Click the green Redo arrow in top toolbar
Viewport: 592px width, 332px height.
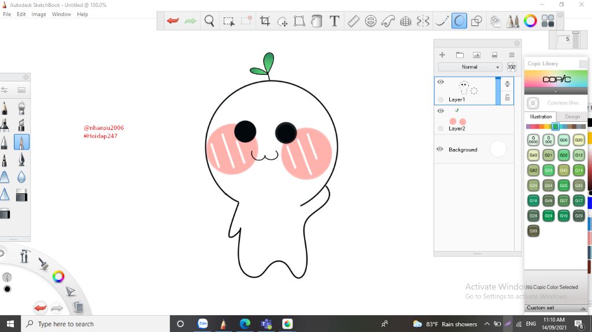[191, 21]
